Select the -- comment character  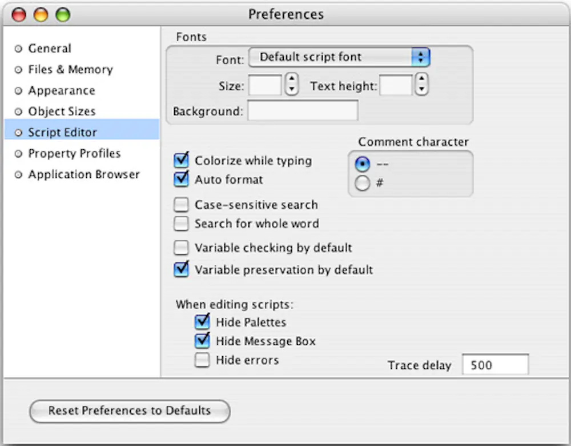(x=363, y=164)
